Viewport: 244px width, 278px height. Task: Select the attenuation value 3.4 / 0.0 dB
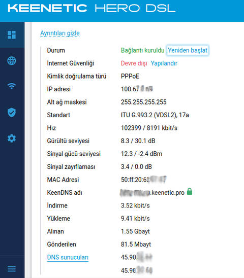pyautogui.click(x=136, y=167)
